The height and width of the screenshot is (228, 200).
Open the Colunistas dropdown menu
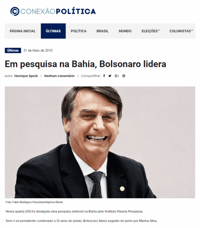181,31
